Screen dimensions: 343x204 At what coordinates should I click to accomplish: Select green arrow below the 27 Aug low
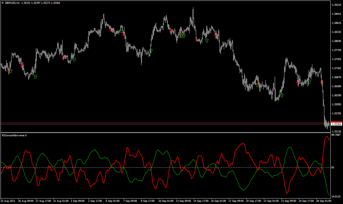click(x=35, y=76)
